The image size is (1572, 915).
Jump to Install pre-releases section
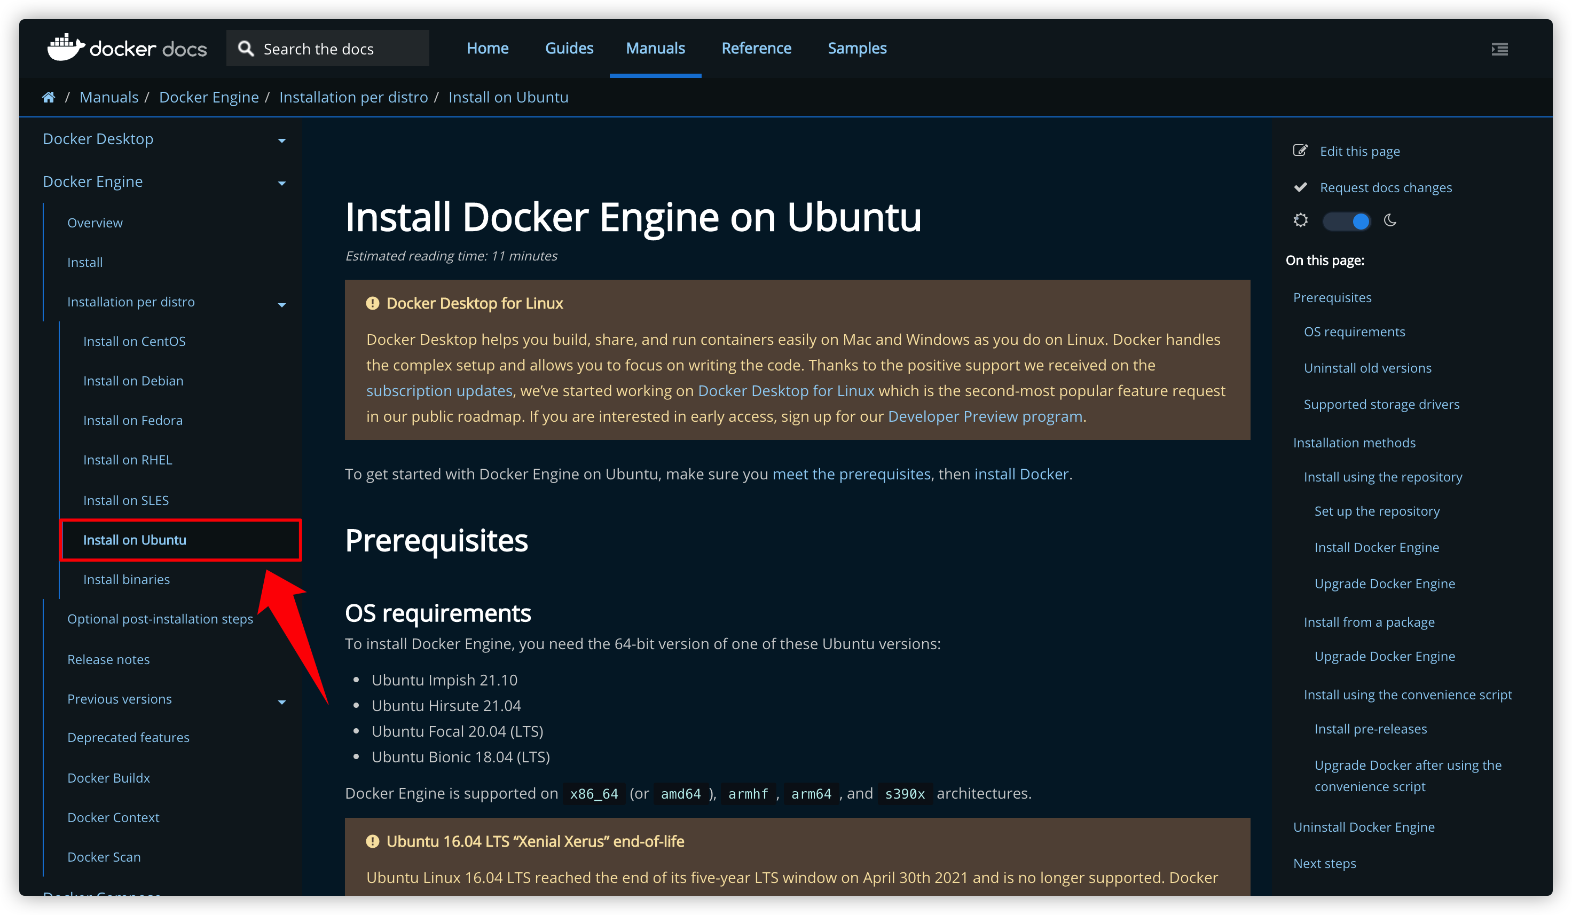(1371, 729)
